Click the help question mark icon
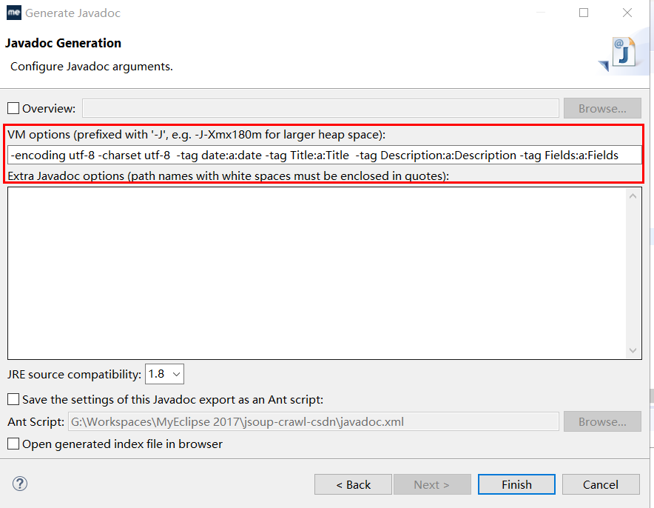Screen dimensions: 654x508 pos(19,484)
